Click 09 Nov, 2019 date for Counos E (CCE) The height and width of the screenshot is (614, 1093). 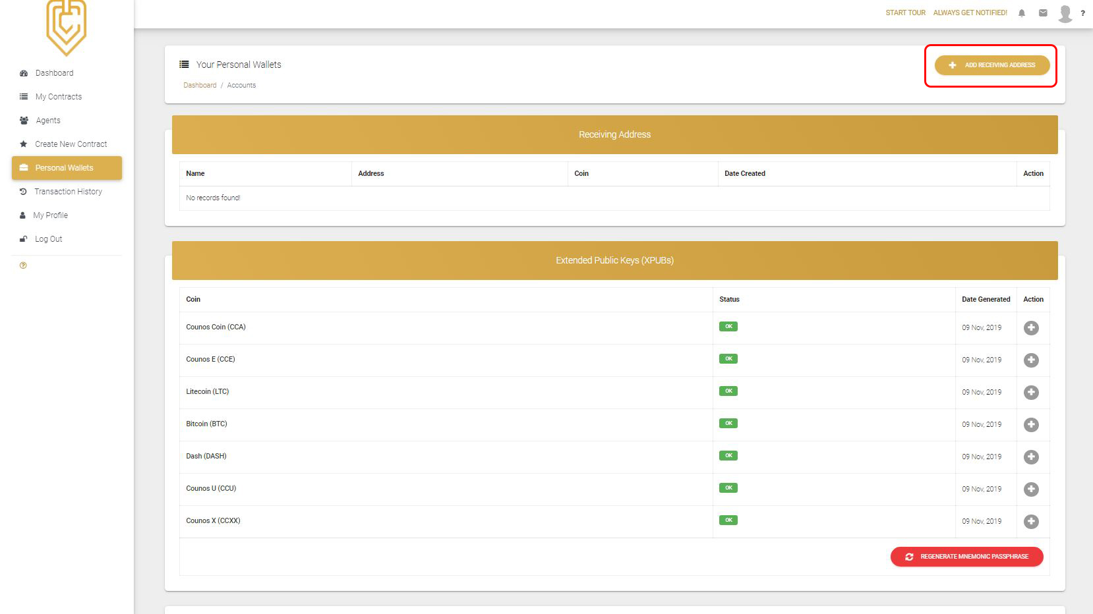click(x=982, y=360)
